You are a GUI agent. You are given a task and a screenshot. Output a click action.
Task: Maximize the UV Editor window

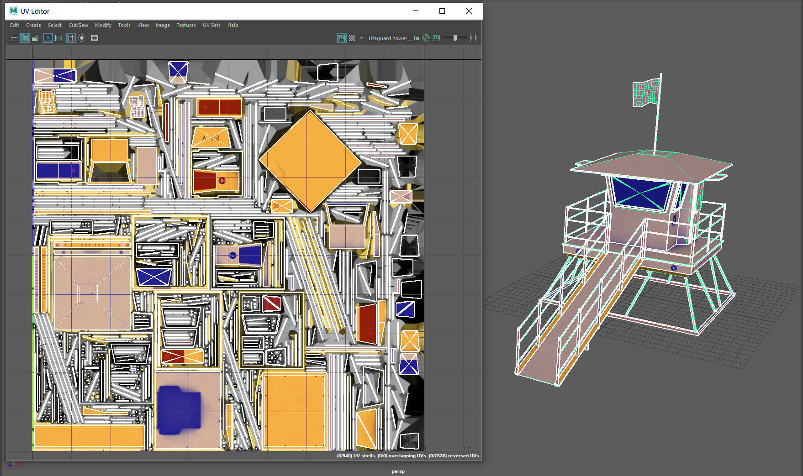442,11
